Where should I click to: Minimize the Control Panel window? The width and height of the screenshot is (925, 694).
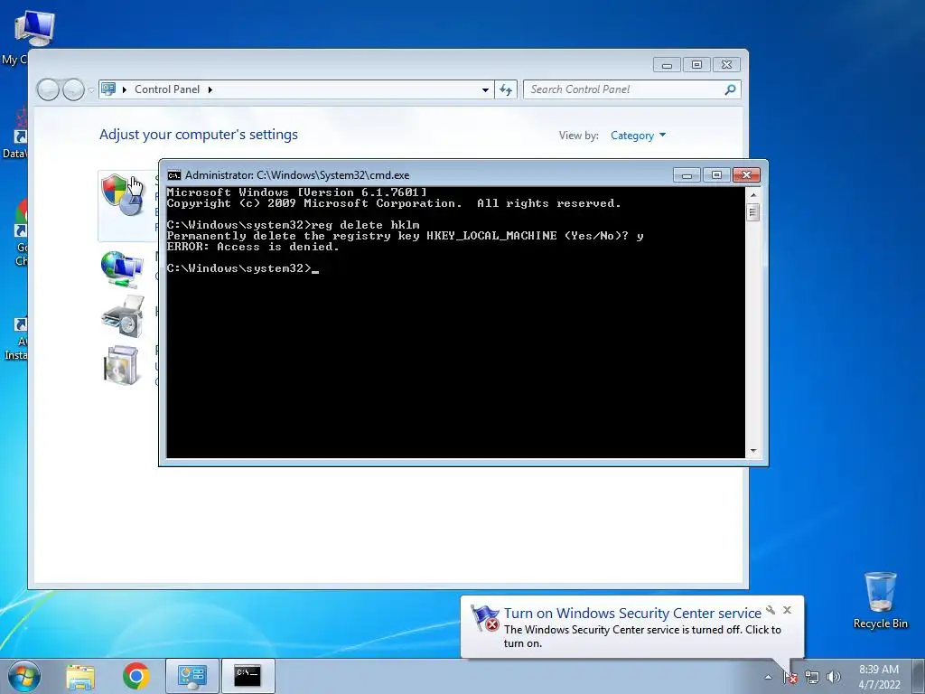667,65
